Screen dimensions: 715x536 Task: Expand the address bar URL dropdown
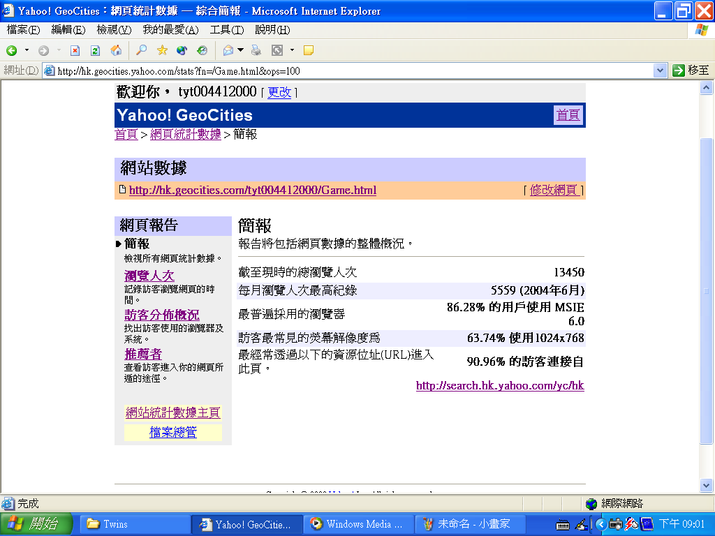tap(660, 70)
